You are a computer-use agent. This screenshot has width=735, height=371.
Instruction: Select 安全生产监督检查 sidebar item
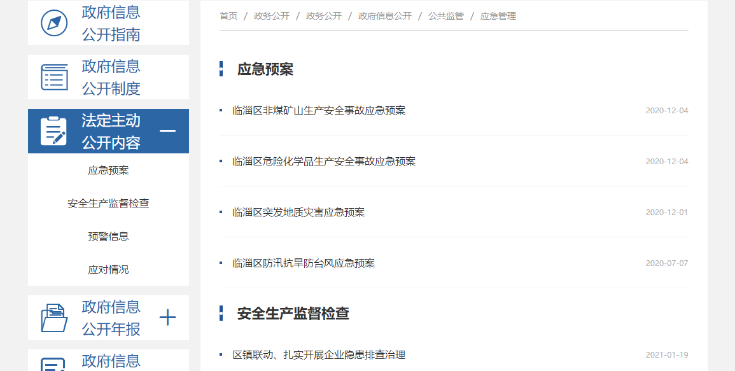pyautogui.click(x=108, y=204)
